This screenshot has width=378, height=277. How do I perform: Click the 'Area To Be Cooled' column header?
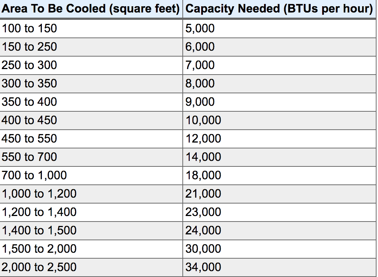tap(91, 9)
